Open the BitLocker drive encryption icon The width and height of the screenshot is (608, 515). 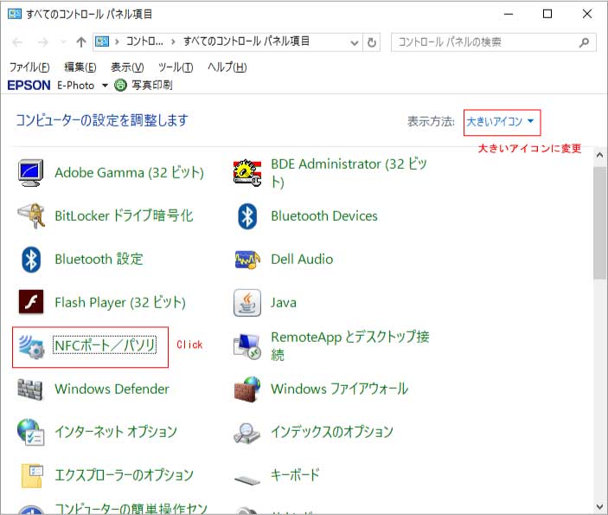coord(31,216)
